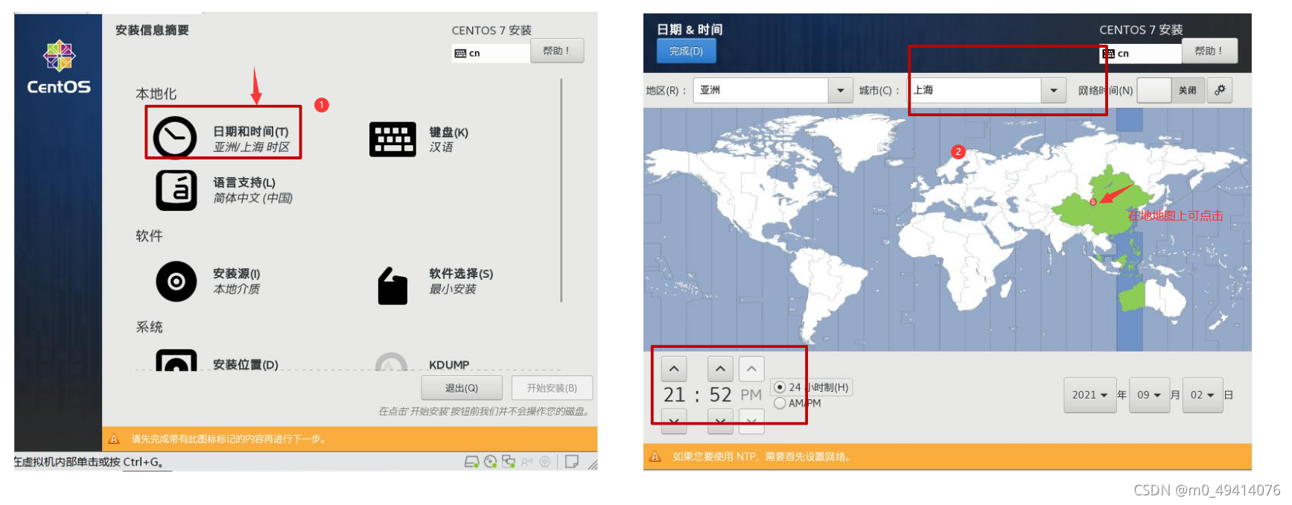Viewport: 1292px width, 505px height.
Task: Click the 亚洲 region text field
Action: pos(761,90)
